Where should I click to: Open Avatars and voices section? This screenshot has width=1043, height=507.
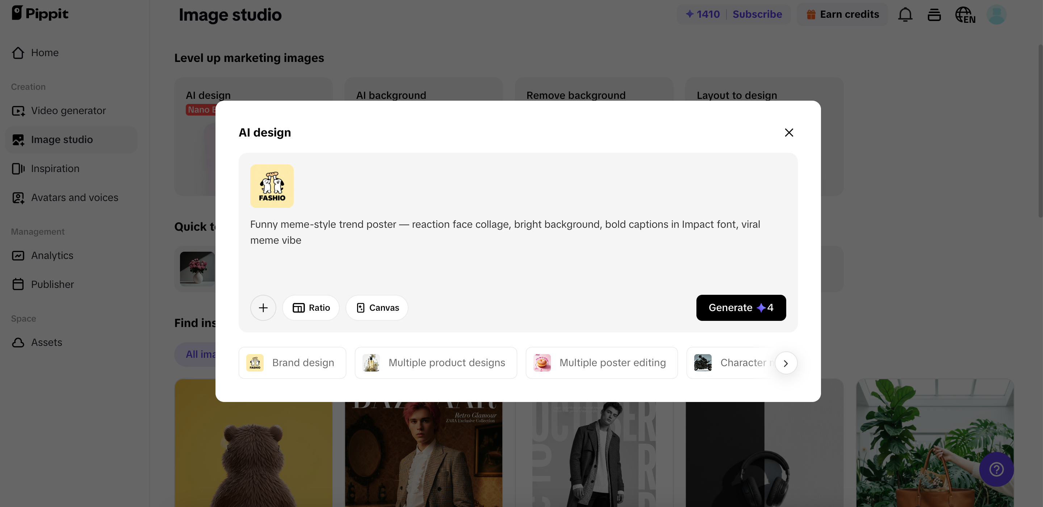75,198
